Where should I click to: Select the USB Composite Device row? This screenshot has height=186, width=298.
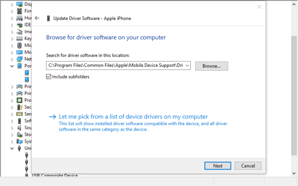point(55,175)
